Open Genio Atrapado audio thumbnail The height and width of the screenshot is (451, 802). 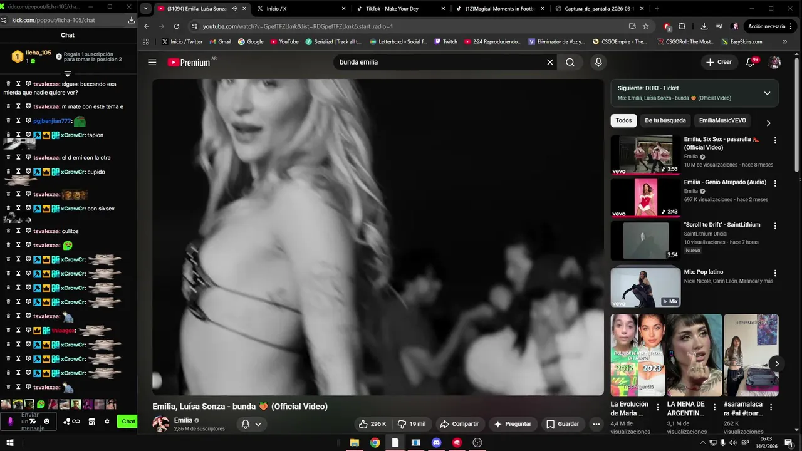pos(645,198)
